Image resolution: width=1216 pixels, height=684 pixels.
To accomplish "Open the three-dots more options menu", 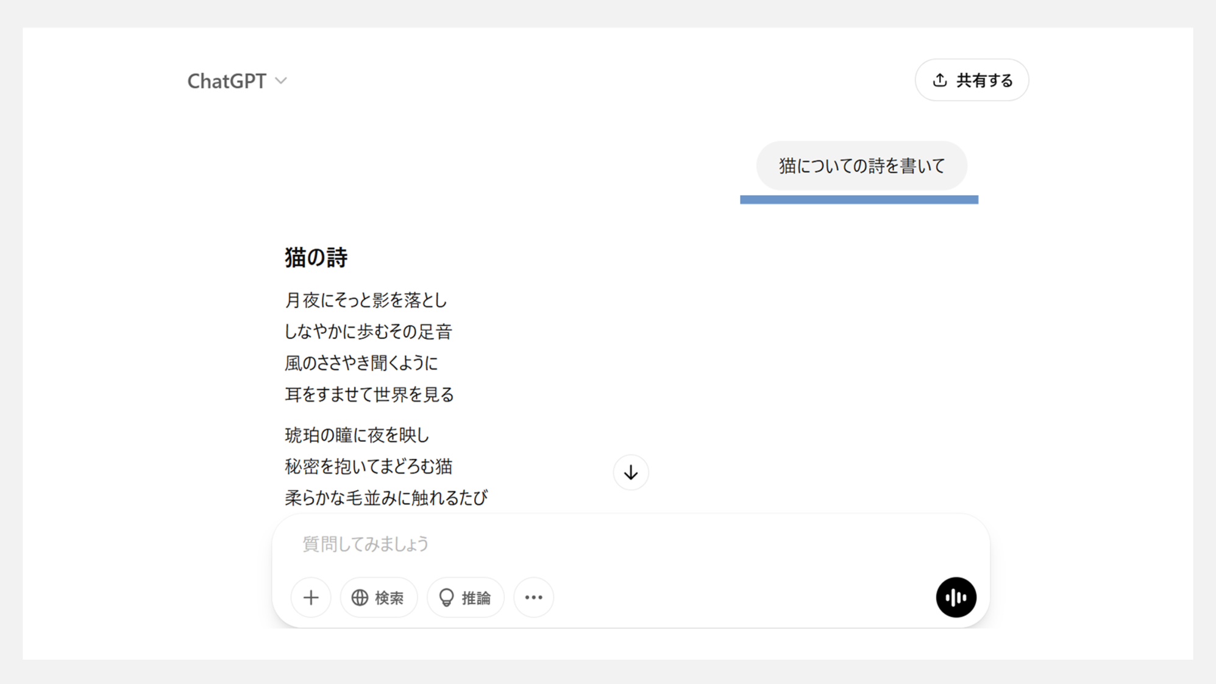I will coord(534,597).
